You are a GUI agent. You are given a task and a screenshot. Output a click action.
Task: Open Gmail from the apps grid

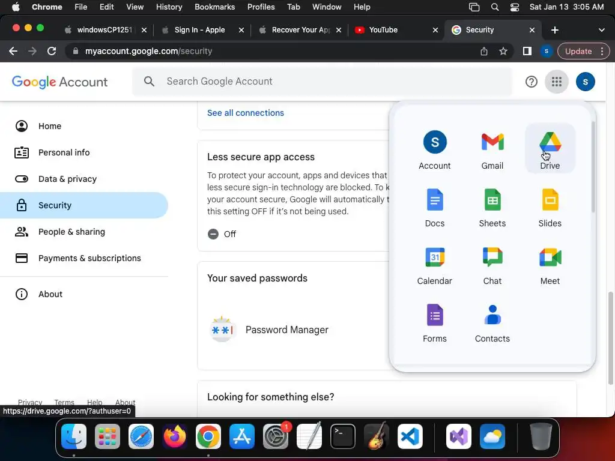tap(492, 149)
